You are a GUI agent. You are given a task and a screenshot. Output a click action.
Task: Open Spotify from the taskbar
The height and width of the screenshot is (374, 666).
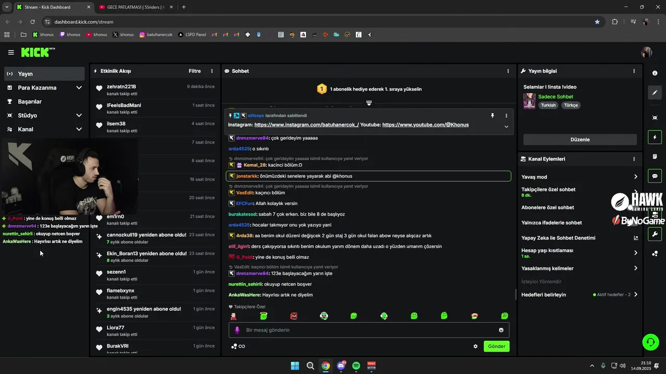click(356, 366)
